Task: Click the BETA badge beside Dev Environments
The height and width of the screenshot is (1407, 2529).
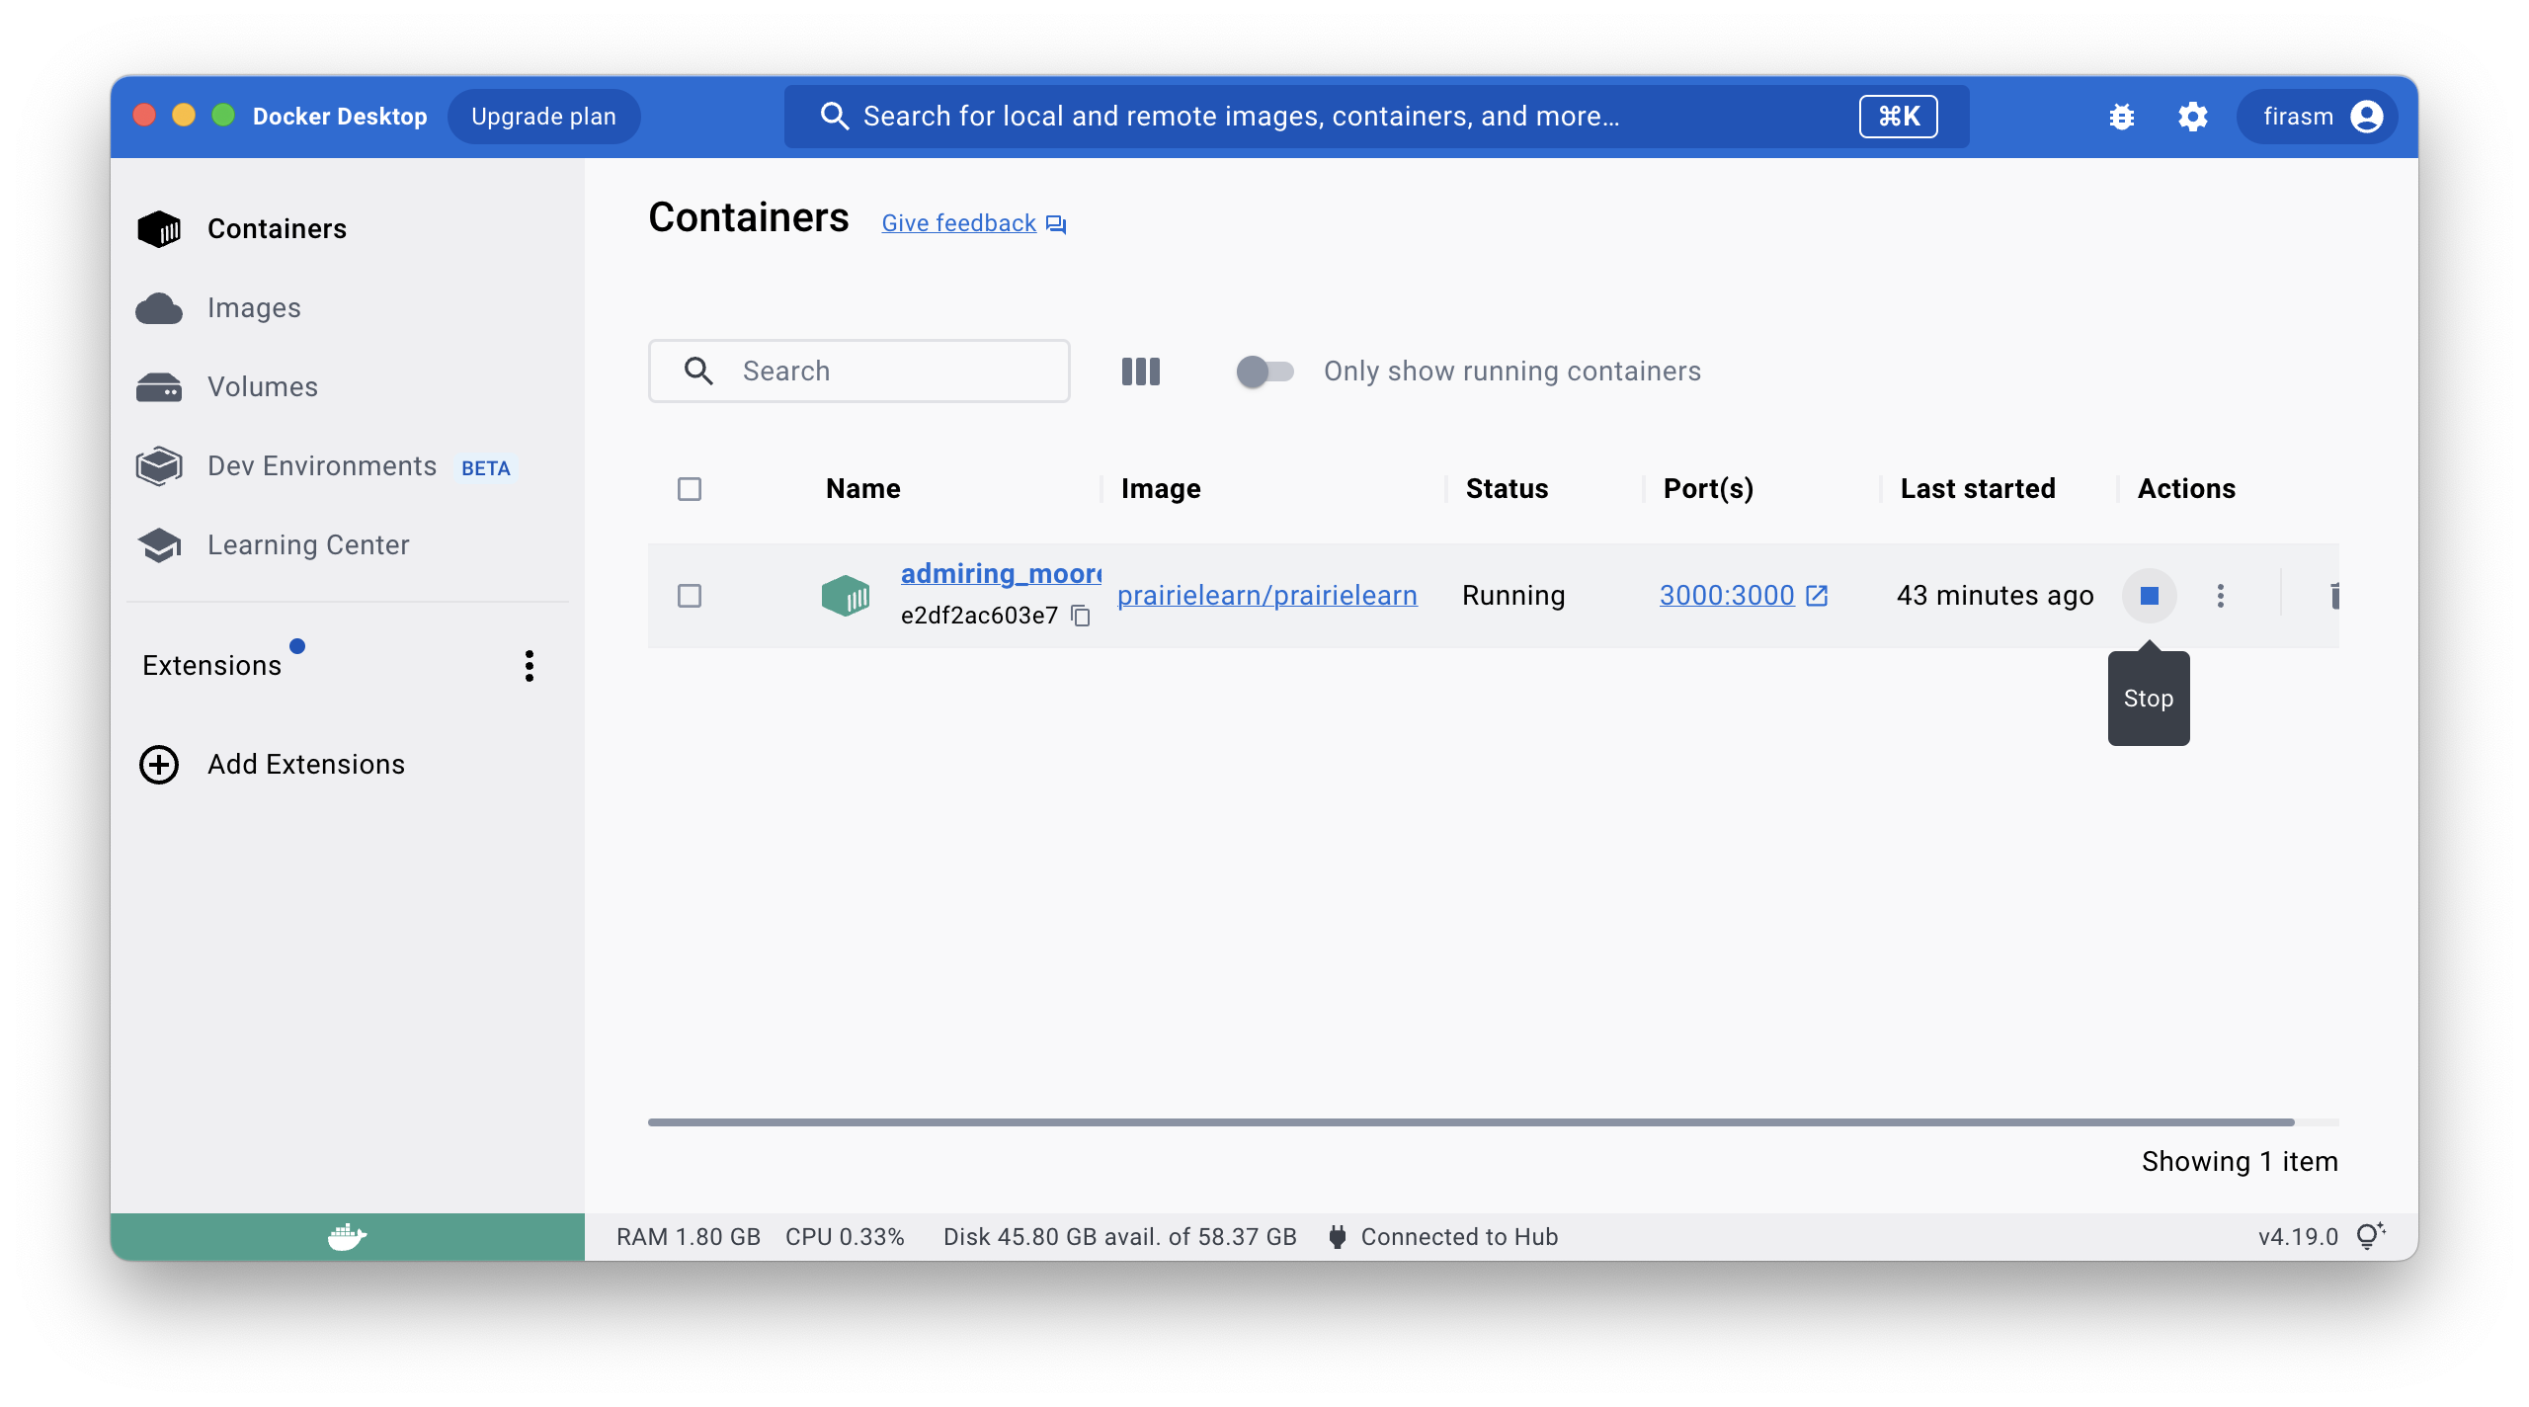Action: [486, 468]
